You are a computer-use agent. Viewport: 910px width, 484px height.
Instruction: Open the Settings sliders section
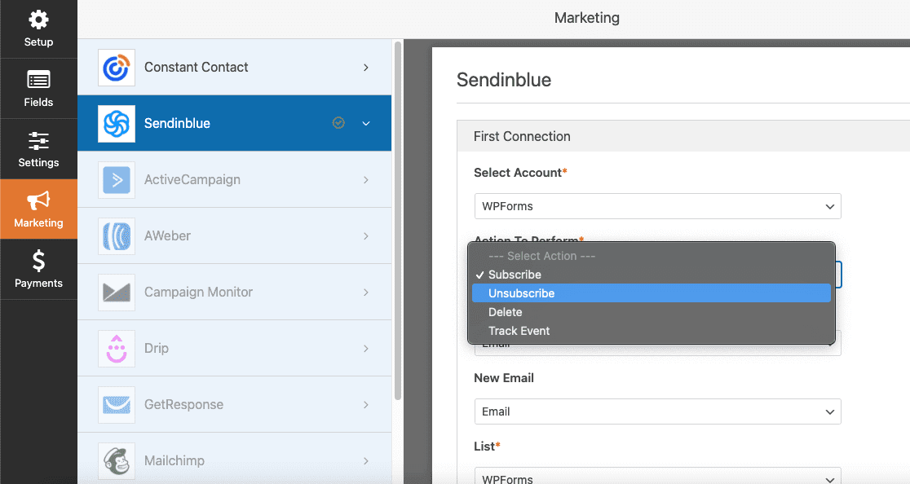point(38,149)
